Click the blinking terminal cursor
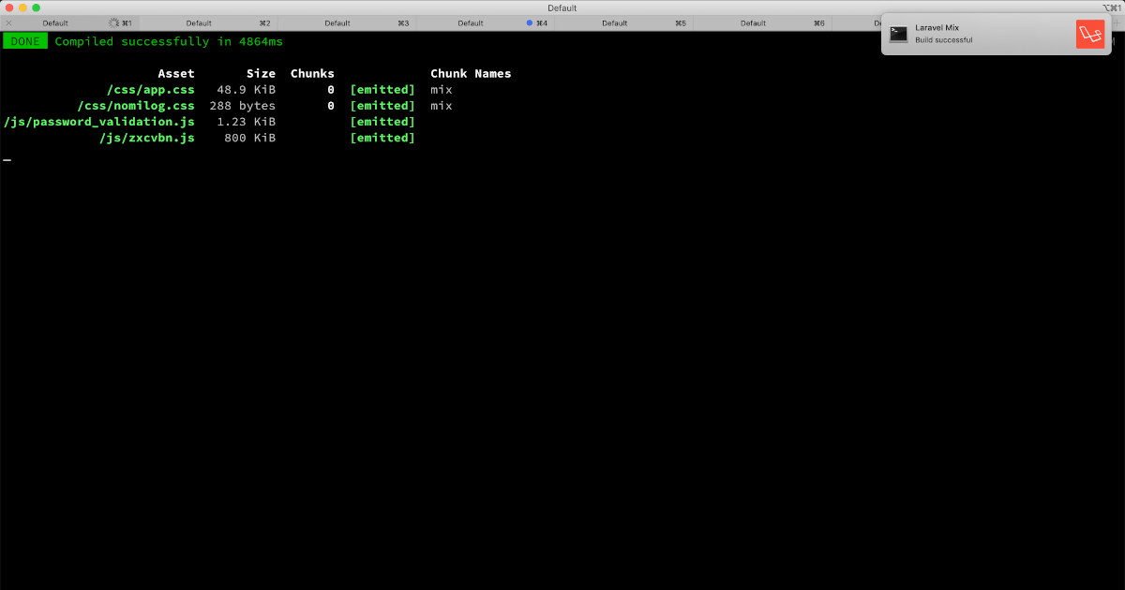1125x590 pixels. coord(7,159)
